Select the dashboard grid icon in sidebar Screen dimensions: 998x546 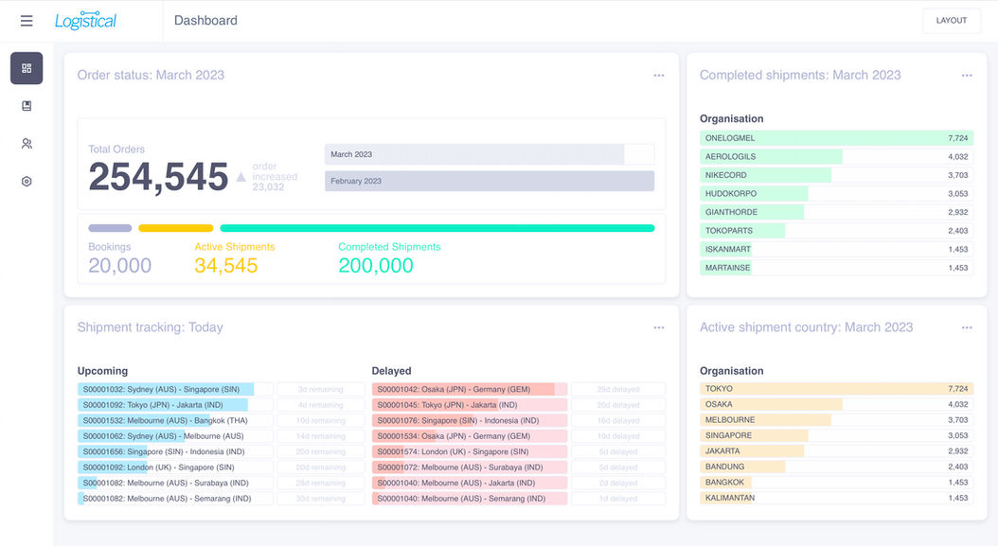point(27,68)
